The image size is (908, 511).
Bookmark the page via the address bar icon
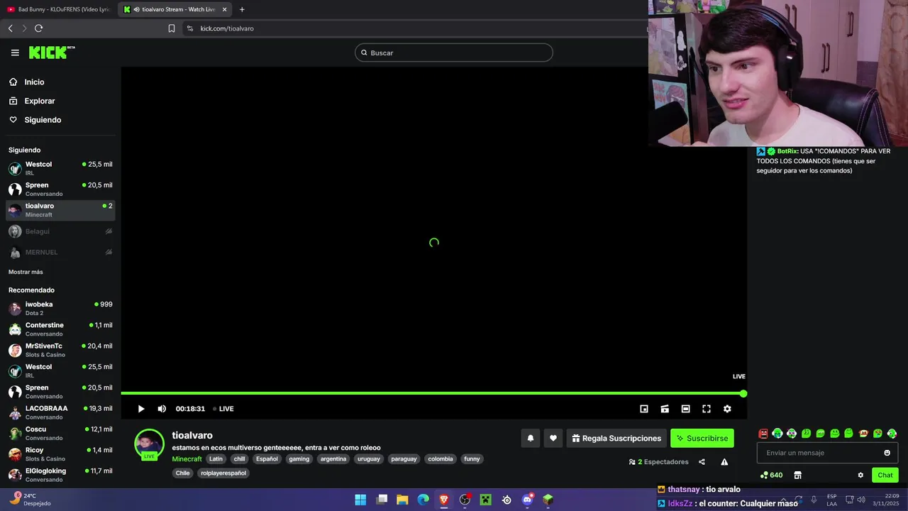pyautogui.click(x=172, y=28)
